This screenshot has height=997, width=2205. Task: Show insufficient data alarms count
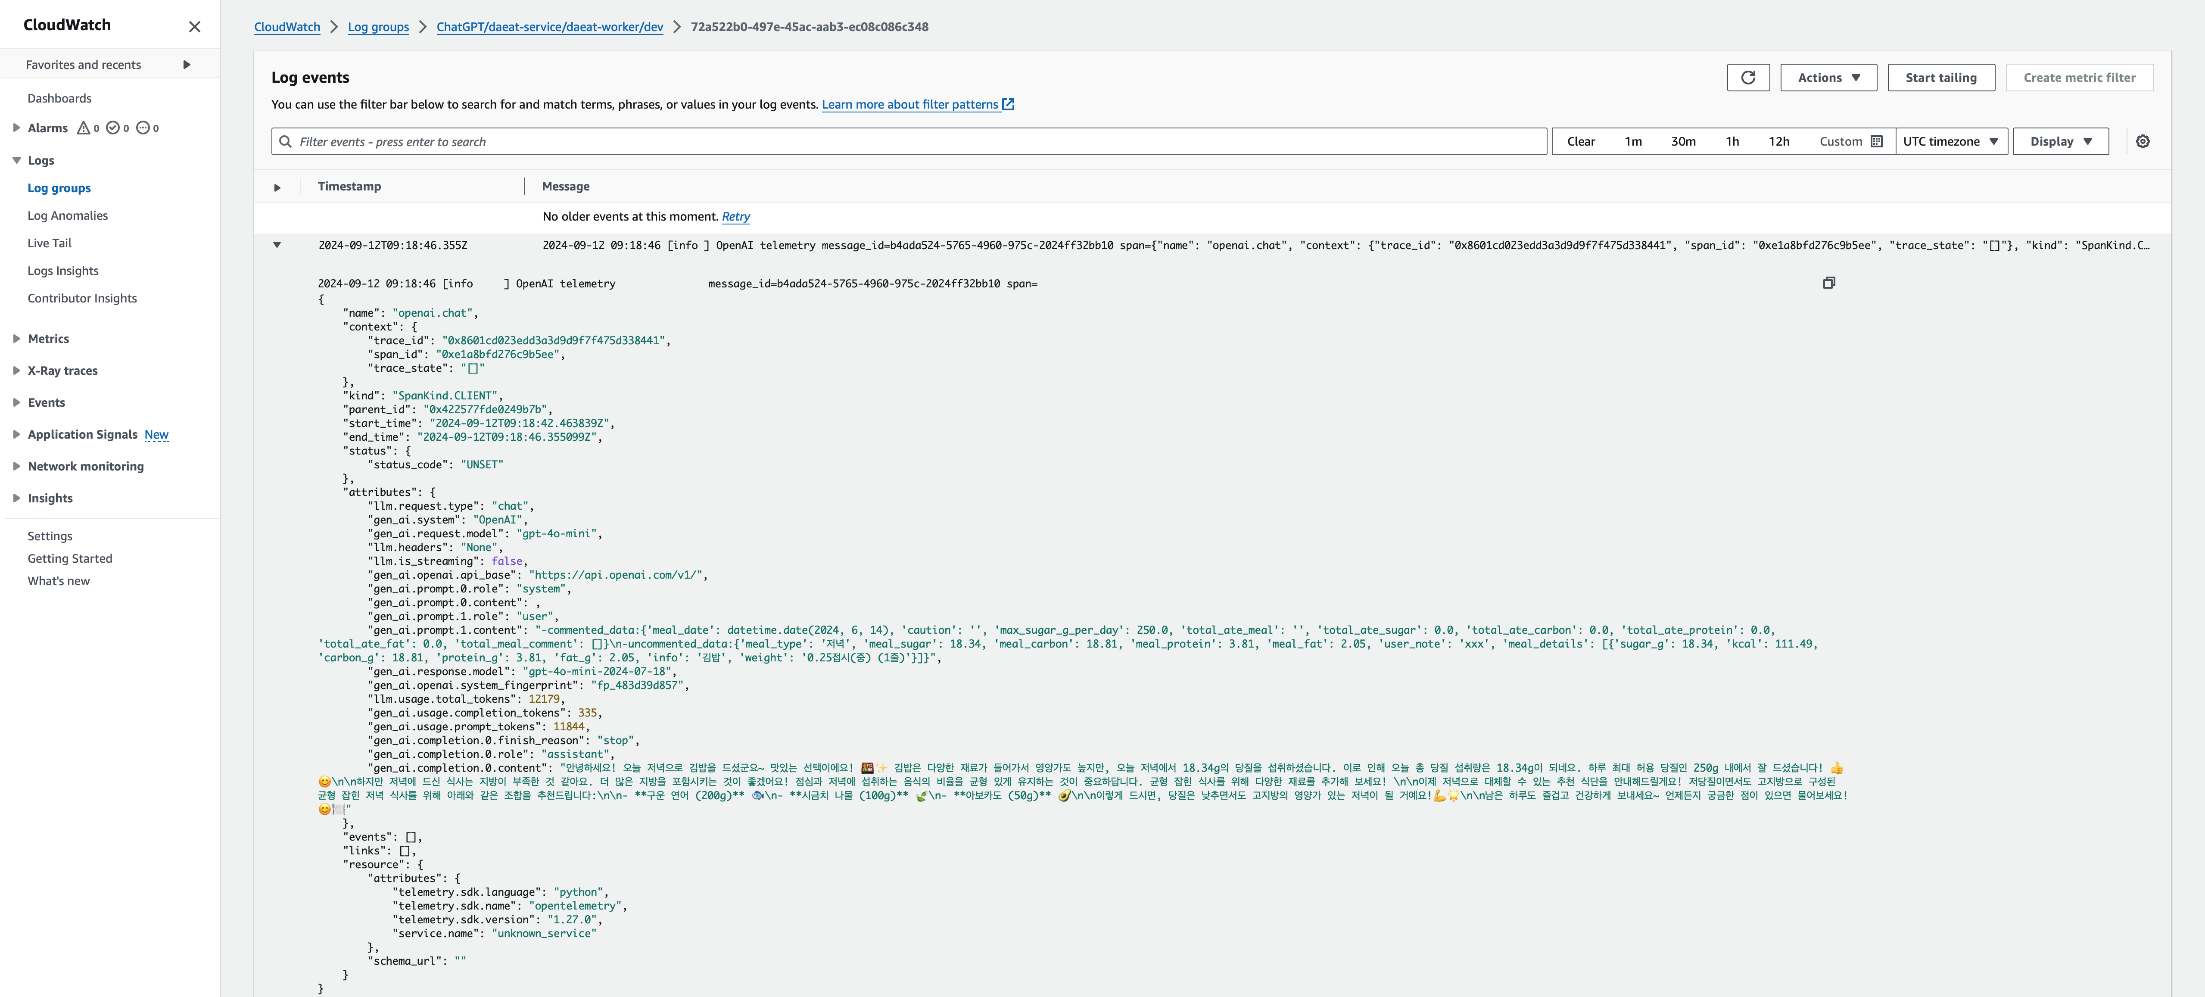pyautogui.click(x=147, y=128)
